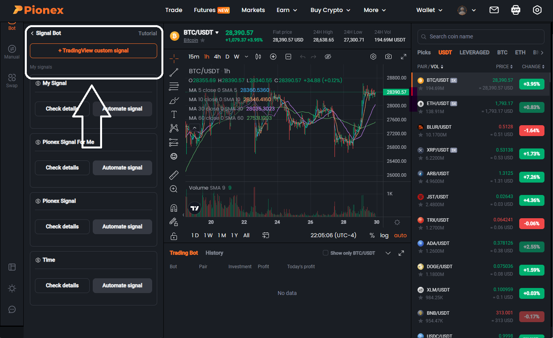Click the Search coin name input field
The height and width of the screenshot is (338, 553).
coord(480,36)
